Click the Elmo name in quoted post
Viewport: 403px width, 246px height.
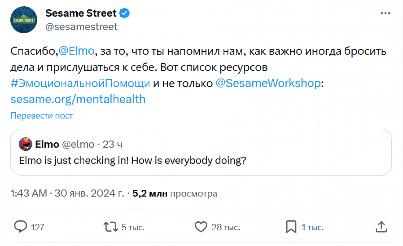47,144
